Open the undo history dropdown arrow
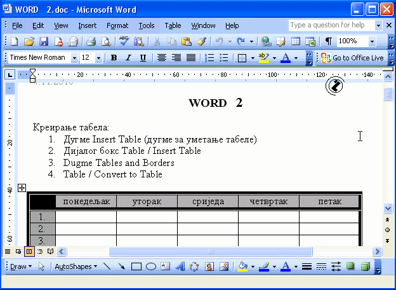Viewport: 396px width, 290px height. (230, 41)
